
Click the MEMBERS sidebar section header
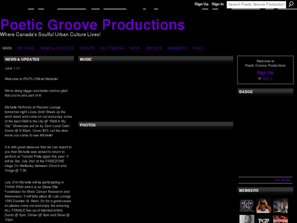(266, 191)
